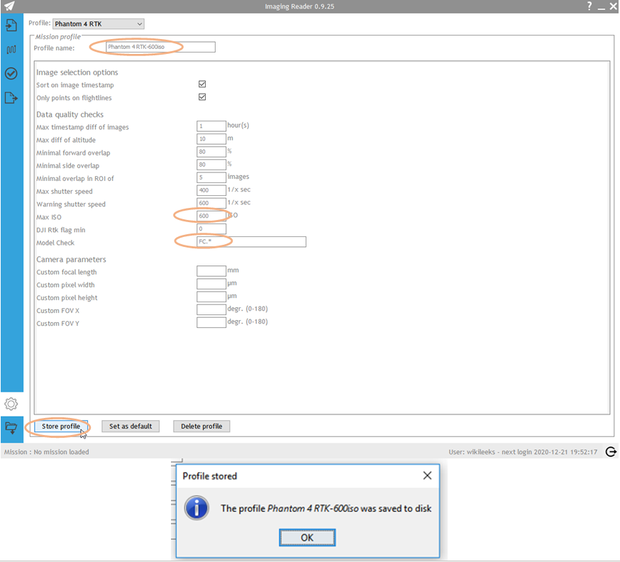Open the quality check checkmark icon
The width and height of the screenshot is (620, 562).
(11, 73)
